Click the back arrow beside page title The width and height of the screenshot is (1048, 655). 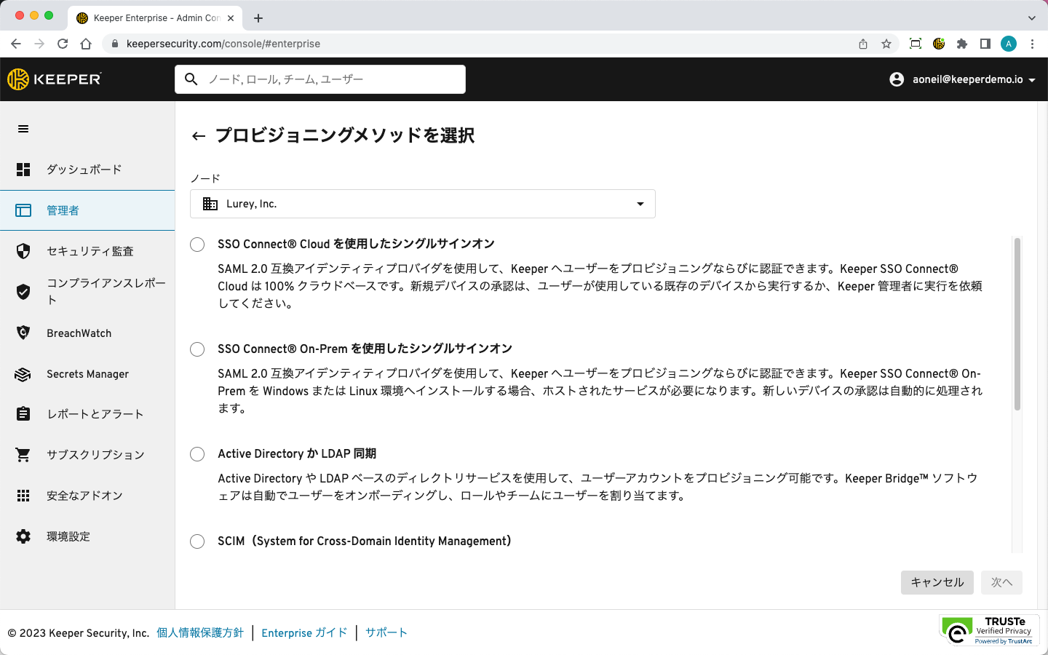(198, 136)
